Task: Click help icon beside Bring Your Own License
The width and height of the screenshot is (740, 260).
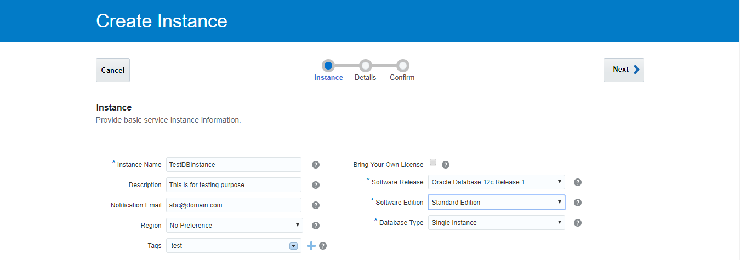Action: [x=446, y=165]
